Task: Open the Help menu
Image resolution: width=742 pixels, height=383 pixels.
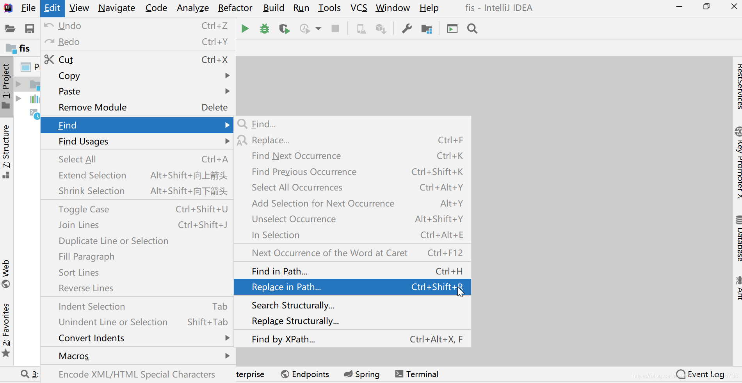Action: (429, 8)
